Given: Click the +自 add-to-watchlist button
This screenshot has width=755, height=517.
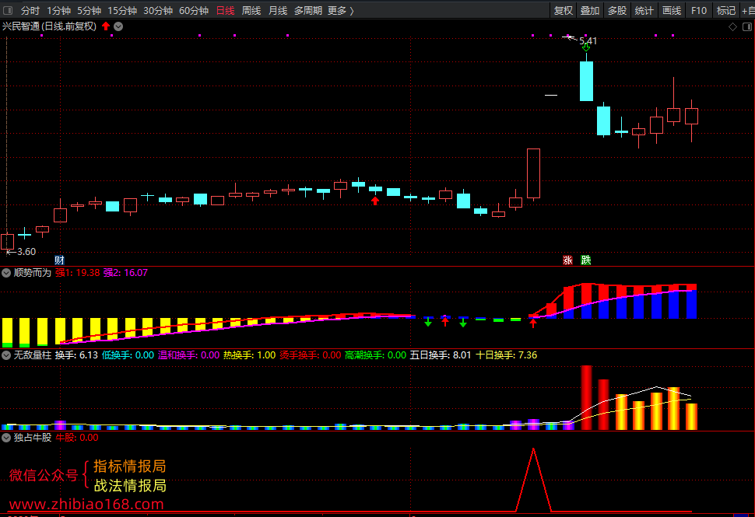Looking at the screenshot, I should (748, 11).
